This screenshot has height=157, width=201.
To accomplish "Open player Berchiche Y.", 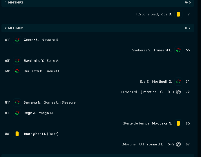I will pyautogui.click(x=34, y=61).
